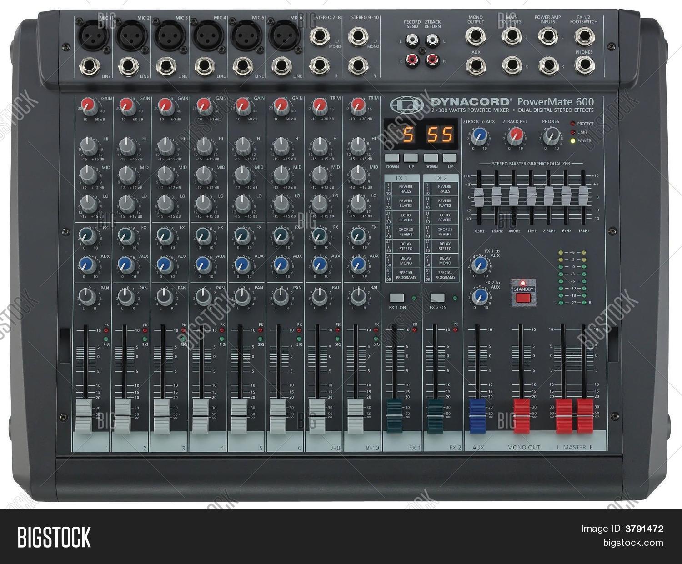Screen dimensions: 682x564
Task: Click the Mono Output jack
Action: [x=476, y=36]
